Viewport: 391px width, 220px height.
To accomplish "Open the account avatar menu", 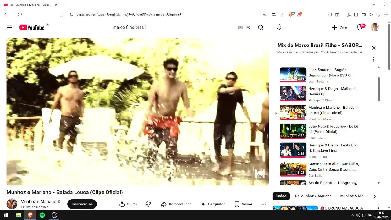I will (375, 28).
